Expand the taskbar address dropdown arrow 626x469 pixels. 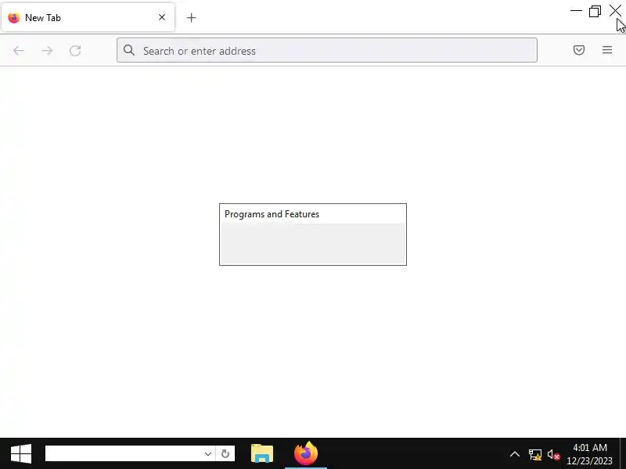click(207, 454)
